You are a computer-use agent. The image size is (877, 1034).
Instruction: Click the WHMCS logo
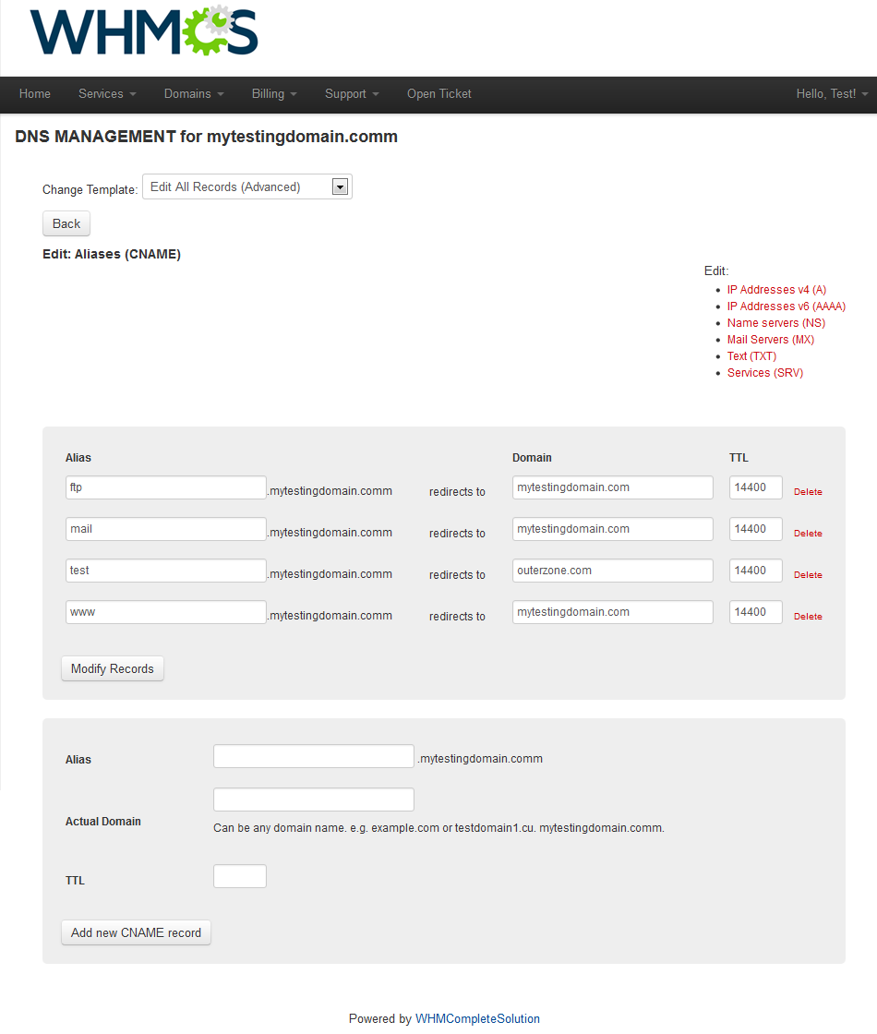[144, 31]
